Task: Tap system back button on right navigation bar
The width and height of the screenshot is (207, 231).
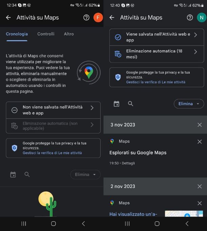Action: tap(187, 224)
